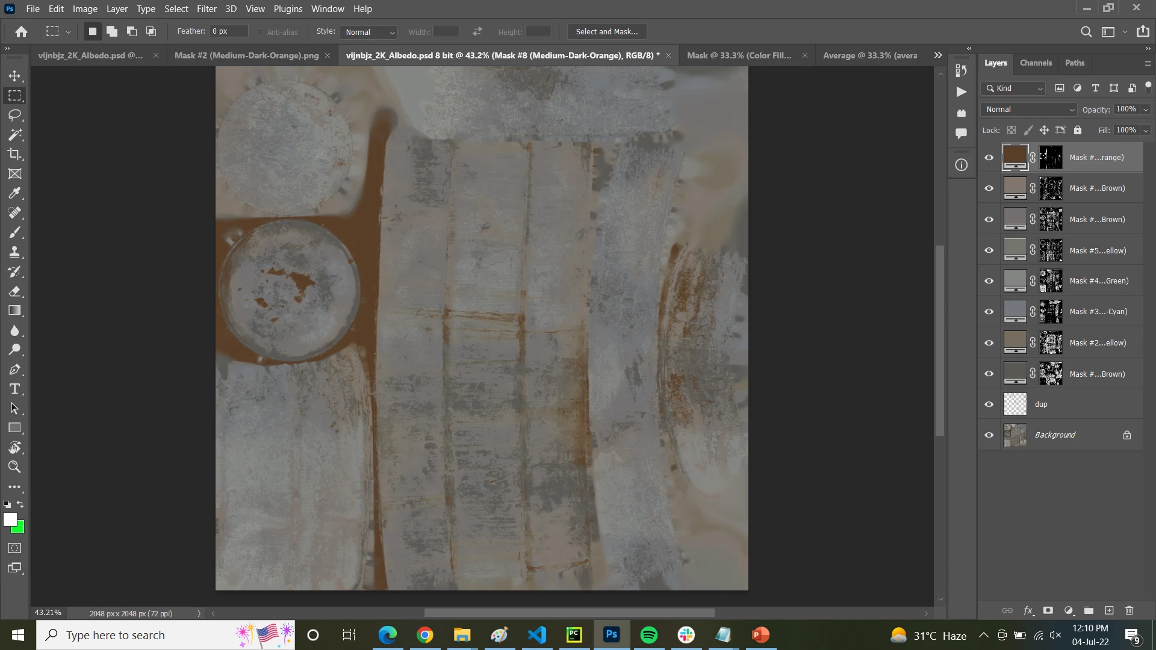Screen dimensions: 1156x650
Task: Click the delete layer trash icon
Action: coord(1129,610)
